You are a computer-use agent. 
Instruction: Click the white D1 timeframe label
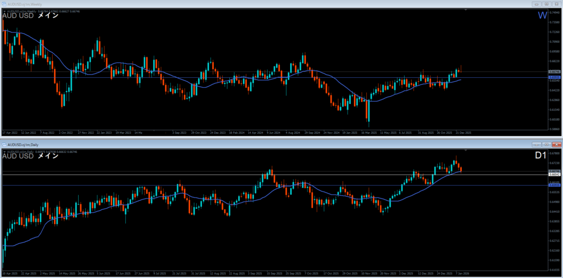(x=540, y=156)
